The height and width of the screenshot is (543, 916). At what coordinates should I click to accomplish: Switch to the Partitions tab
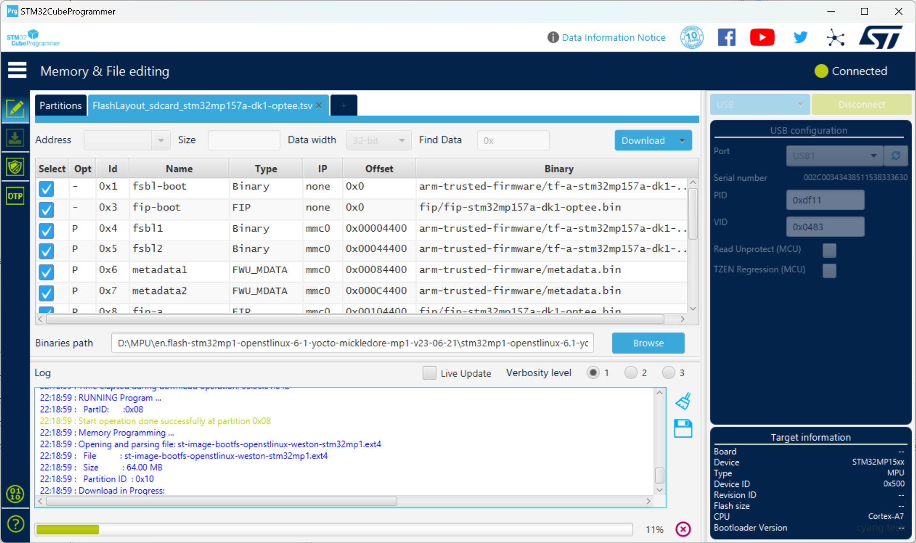pos(60,105)
